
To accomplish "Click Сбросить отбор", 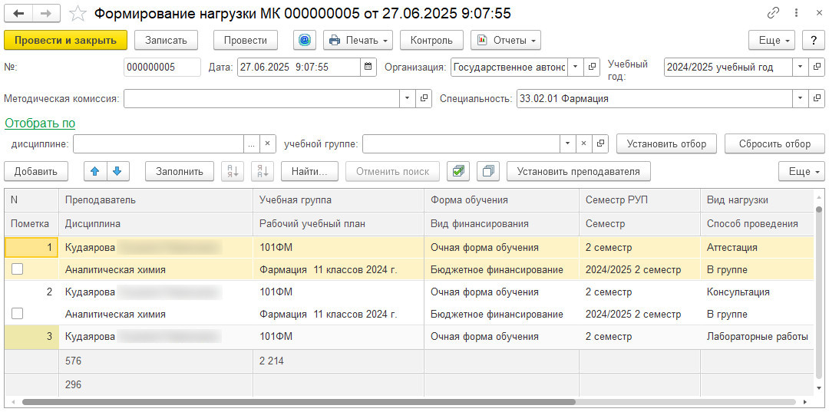I will [x=775, y=143].
